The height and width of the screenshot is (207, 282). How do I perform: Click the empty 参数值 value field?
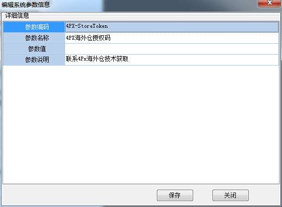click(x=172, y=49)
